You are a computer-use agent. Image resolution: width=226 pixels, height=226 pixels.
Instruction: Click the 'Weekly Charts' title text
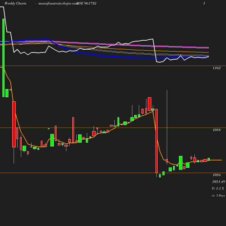[15, 4]
